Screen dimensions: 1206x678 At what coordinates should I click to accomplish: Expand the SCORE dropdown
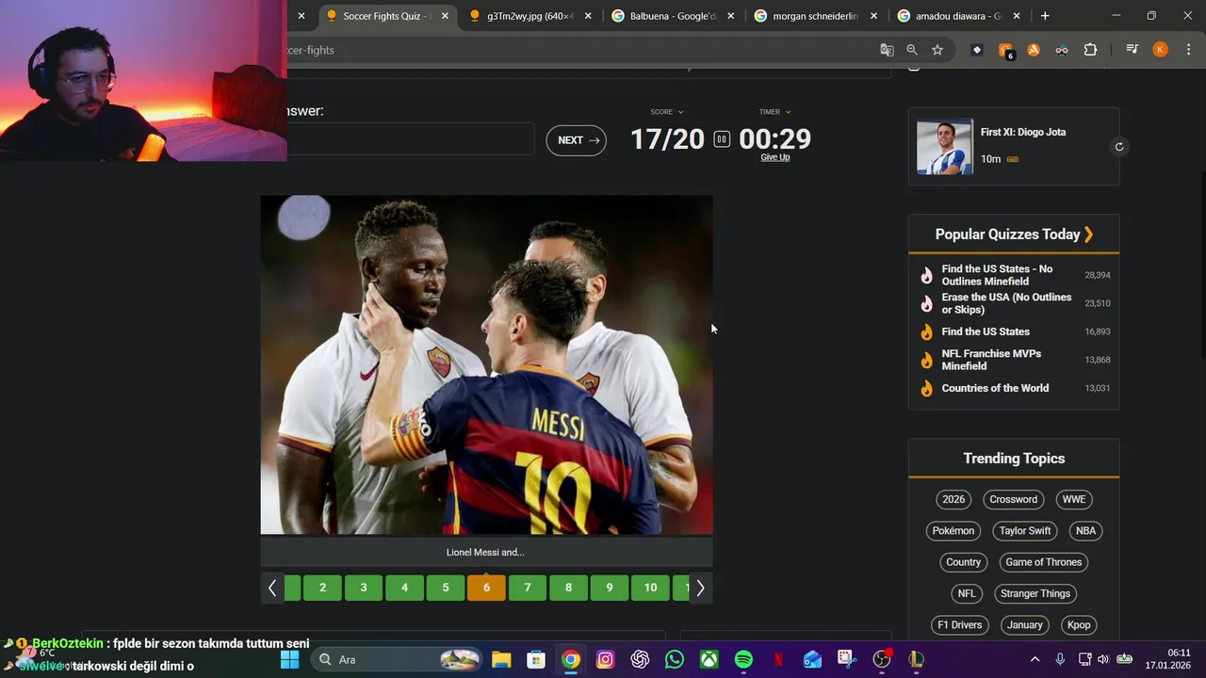point(667,112)
